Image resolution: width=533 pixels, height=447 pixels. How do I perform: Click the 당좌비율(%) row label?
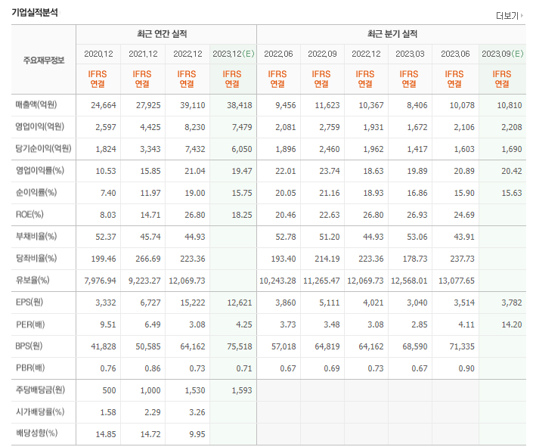[36, 258]
